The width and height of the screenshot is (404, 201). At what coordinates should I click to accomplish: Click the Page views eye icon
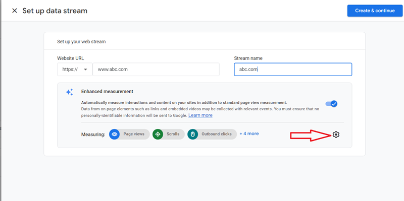point(115,134)
